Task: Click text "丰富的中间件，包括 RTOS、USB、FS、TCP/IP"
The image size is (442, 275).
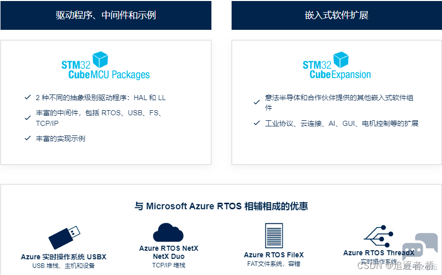Action: tap(99, 118)
